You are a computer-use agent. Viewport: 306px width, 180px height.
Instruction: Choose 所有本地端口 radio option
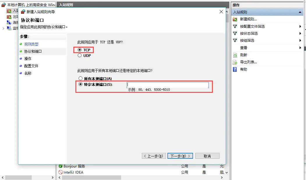(x=80, y=78)
